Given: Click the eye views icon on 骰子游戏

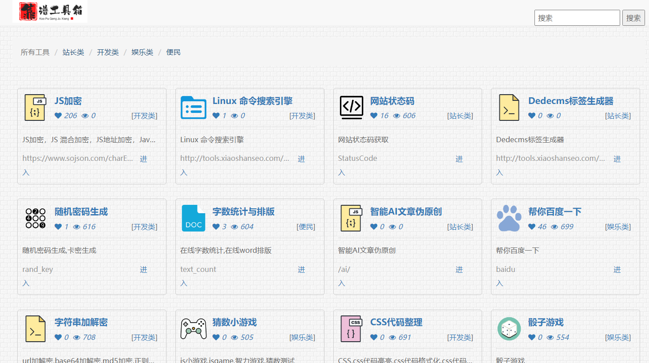Looking at the screenshot, I should (550, 337).
